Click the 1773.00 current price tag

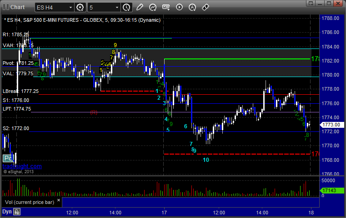[x=332, y=125]
